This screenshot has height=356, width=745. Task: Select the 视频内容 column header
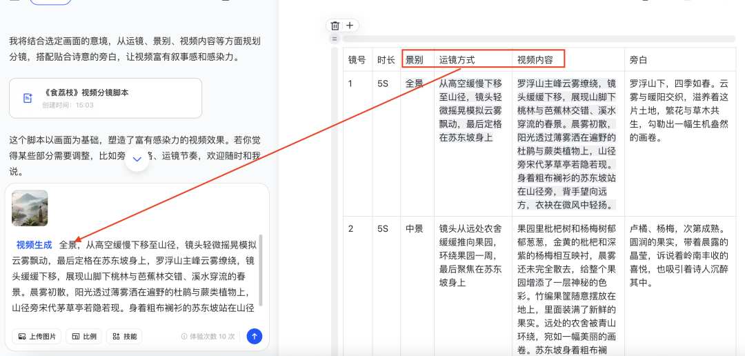[x=568, y=60]
